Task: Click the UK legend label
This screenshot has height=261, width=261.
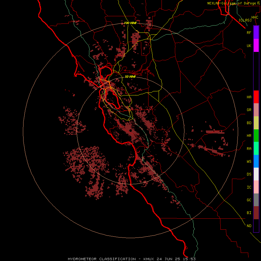Action: click(x=249, y=46)
